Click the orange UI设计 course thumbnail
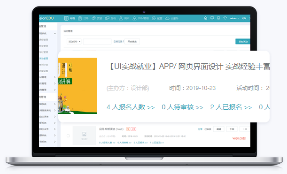 pyautogui.click(x=78, y=86)
